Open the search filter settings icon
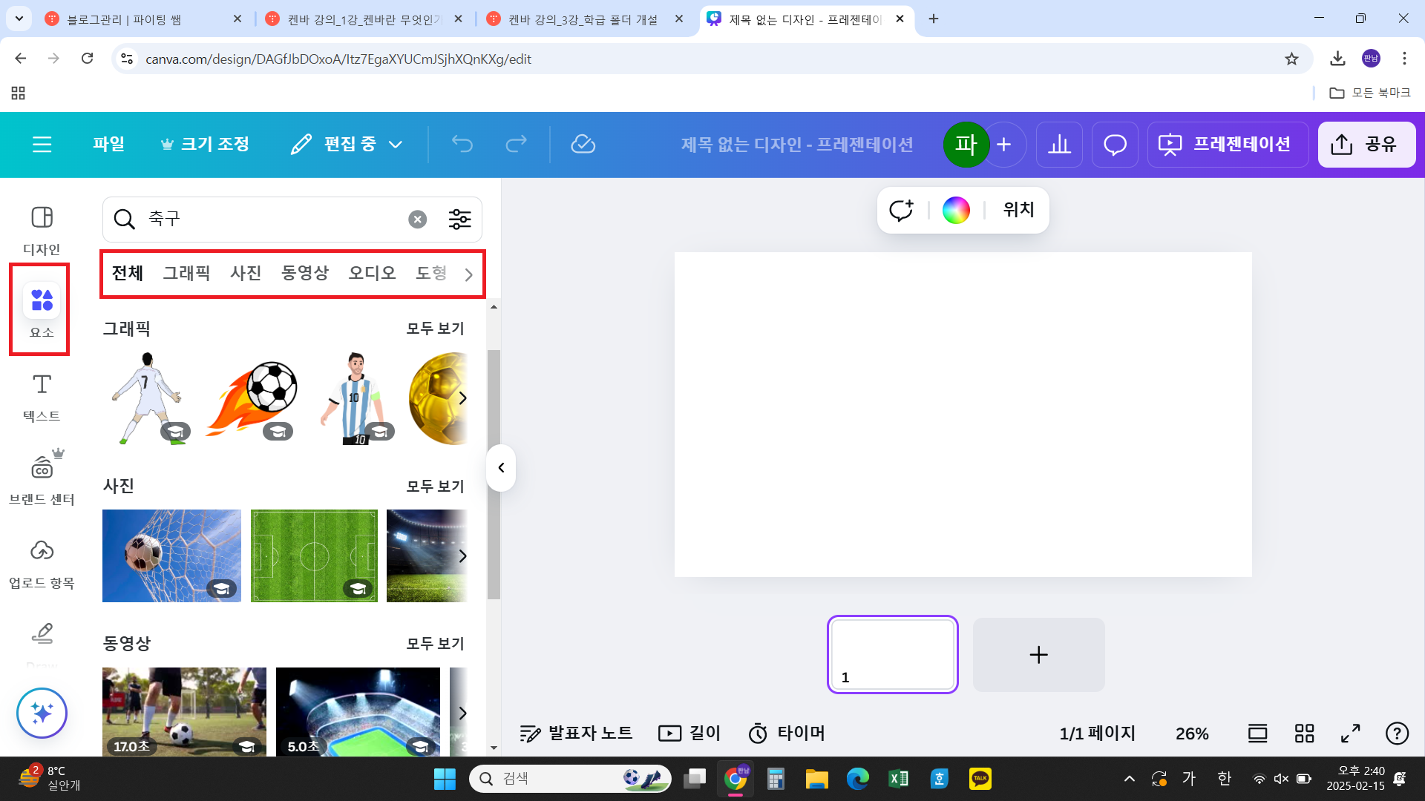Image resolution: width=1425 pixels, height=801 pixels. [459, 219]
